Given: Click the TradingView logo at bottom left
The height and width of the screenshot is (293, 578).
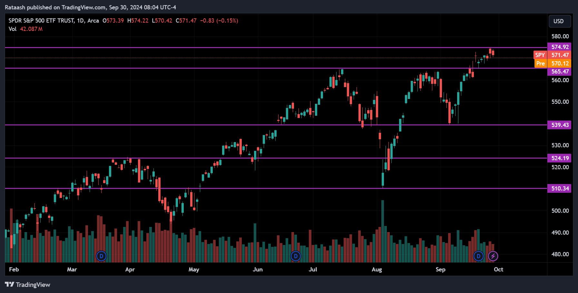Looking at the screenshot, I should point(27,285).
